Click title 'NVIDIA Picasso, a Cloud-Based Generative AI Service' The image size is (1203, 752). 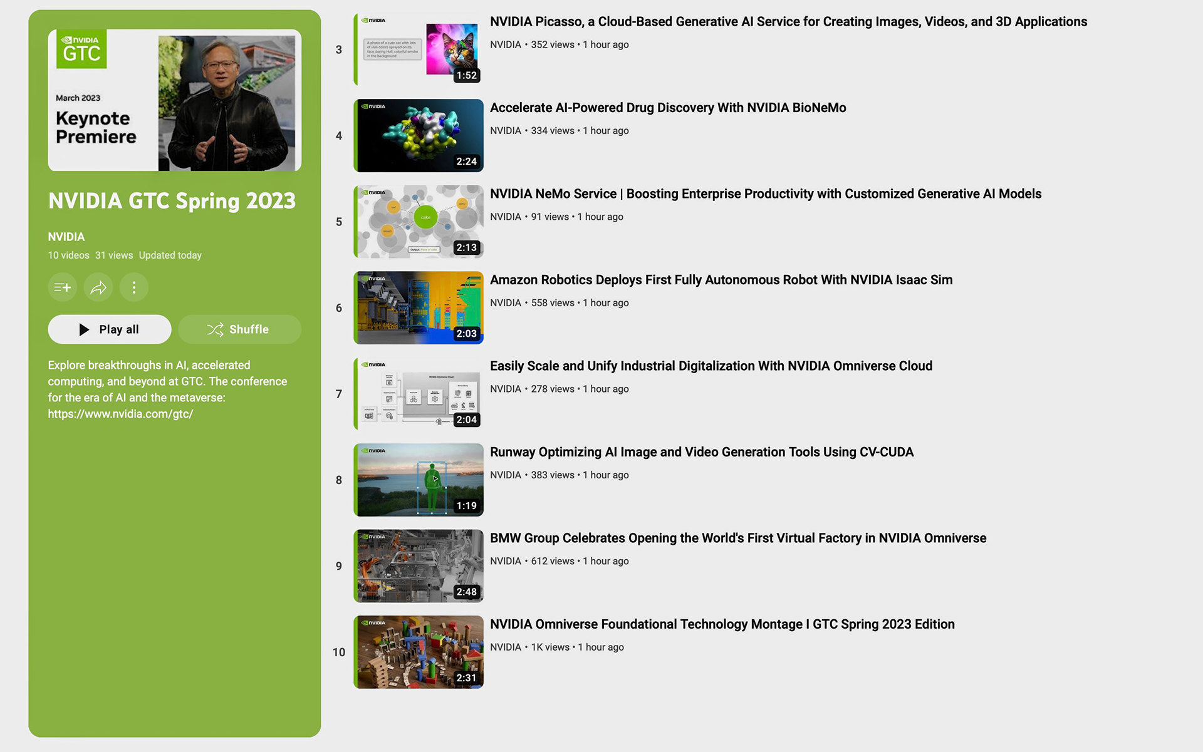coord(788,22)
